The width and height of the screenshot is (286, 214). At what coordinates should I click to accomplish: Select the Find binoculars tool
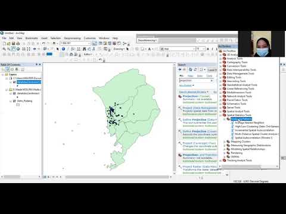click(85, 49)
